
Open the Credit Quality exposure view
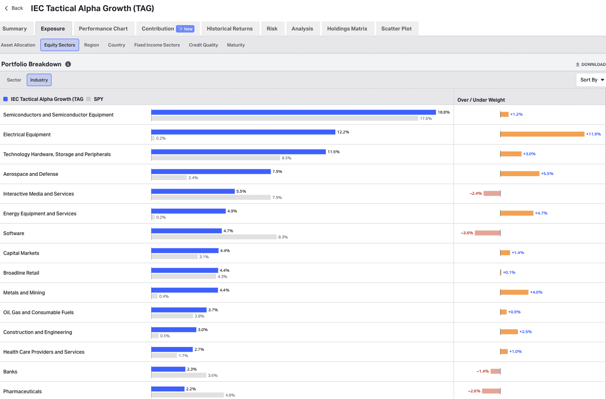point(204,45)
